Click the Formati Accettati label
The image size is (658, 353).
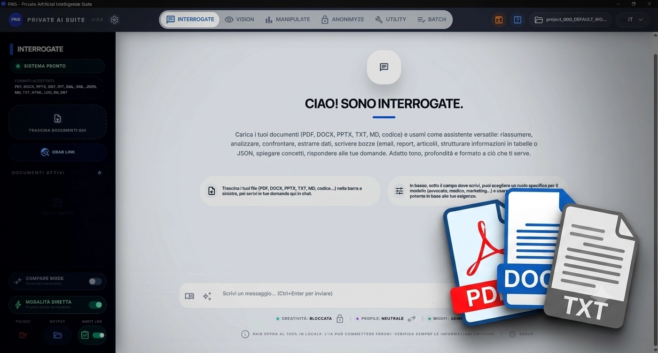[34, 81]
